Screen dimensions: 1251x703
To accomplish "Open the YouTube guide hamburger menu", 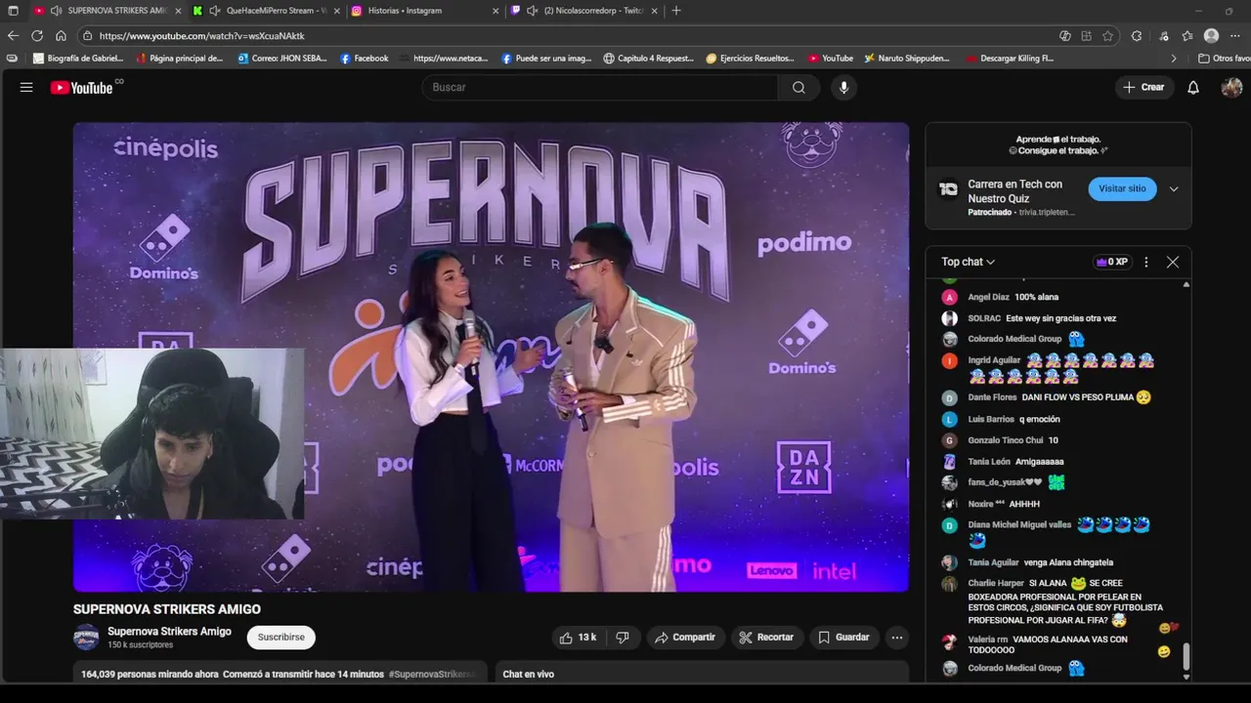I will coord(26,87).
